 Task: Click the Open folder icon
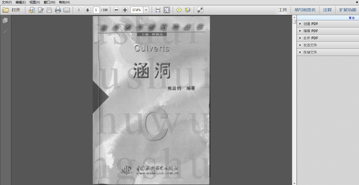pos(6,10)
